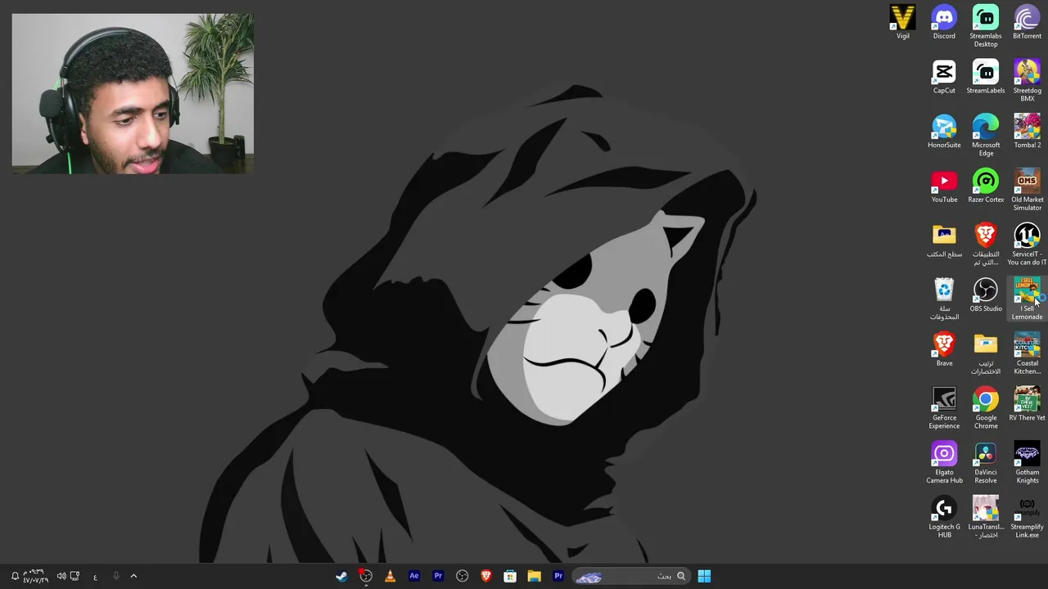This screenshot has height=589, width=1048.
Task: Select the Streamlabs Desktop shortcut
Action: [x=986, y=26]
